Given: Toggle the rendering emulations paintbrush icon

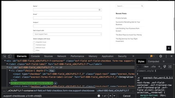Looking at the screenshot, I should (165, 67).
